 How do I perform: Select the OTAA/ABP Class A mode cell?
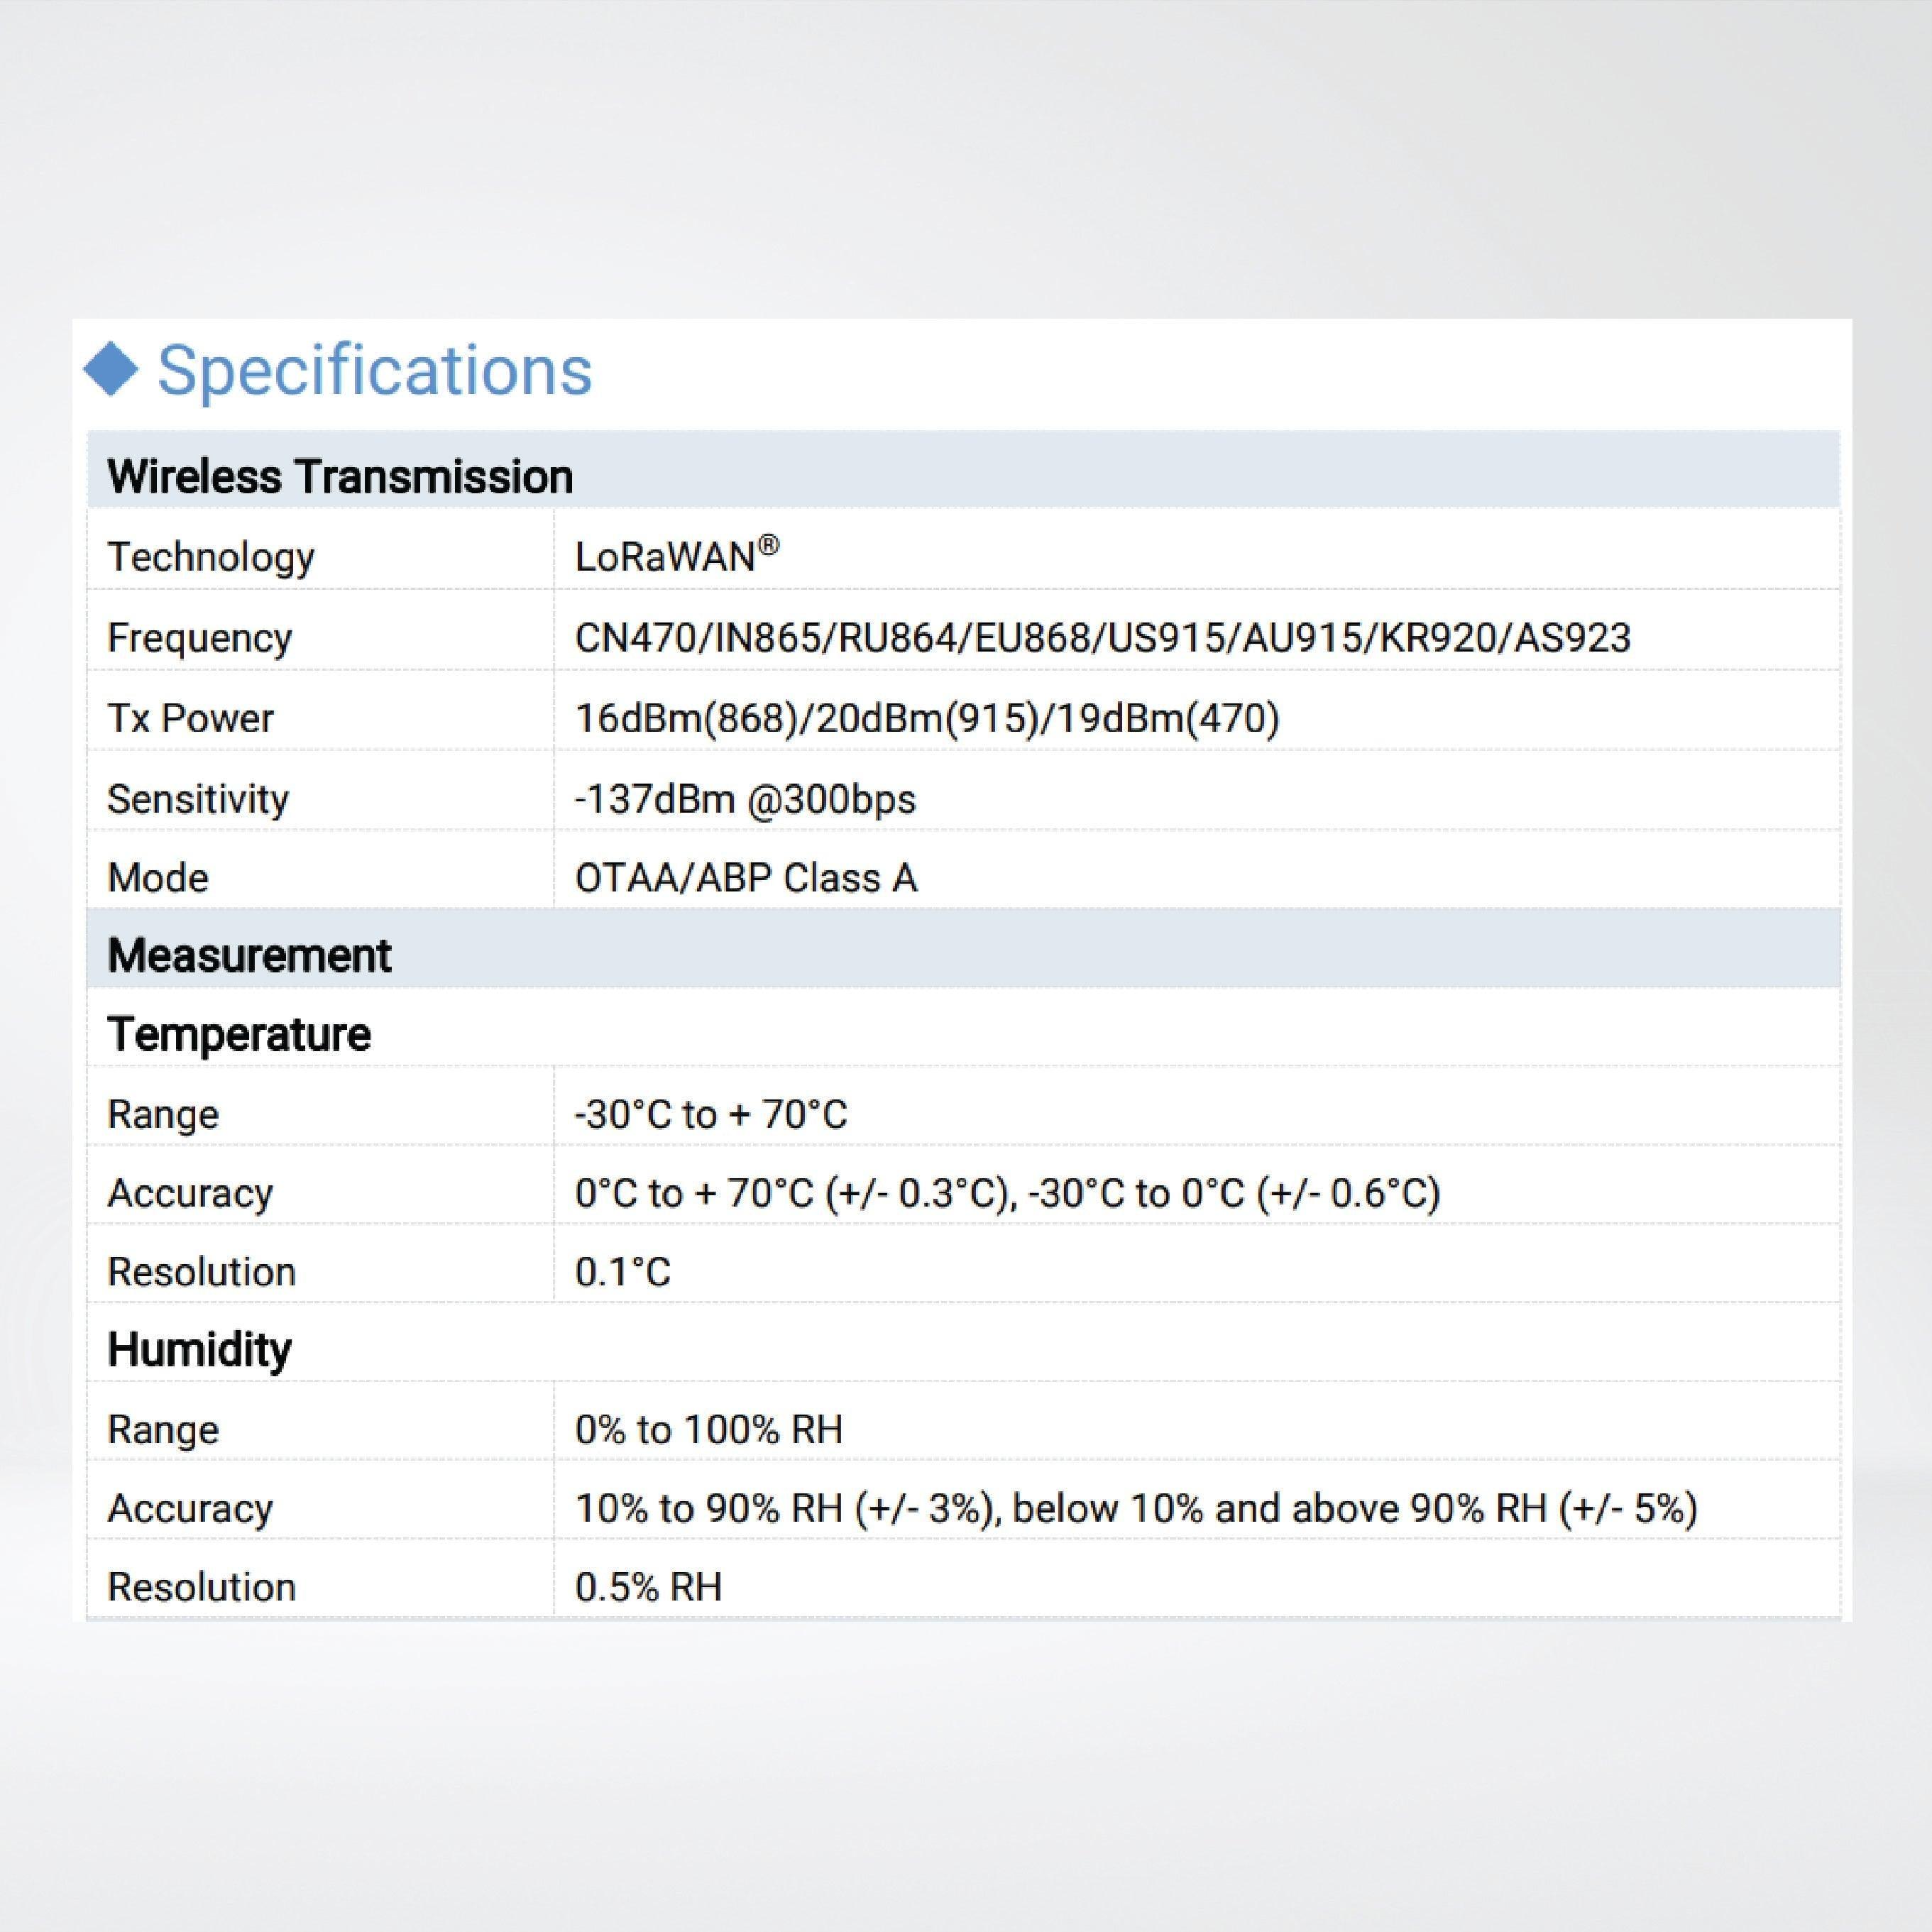[747, 877]
